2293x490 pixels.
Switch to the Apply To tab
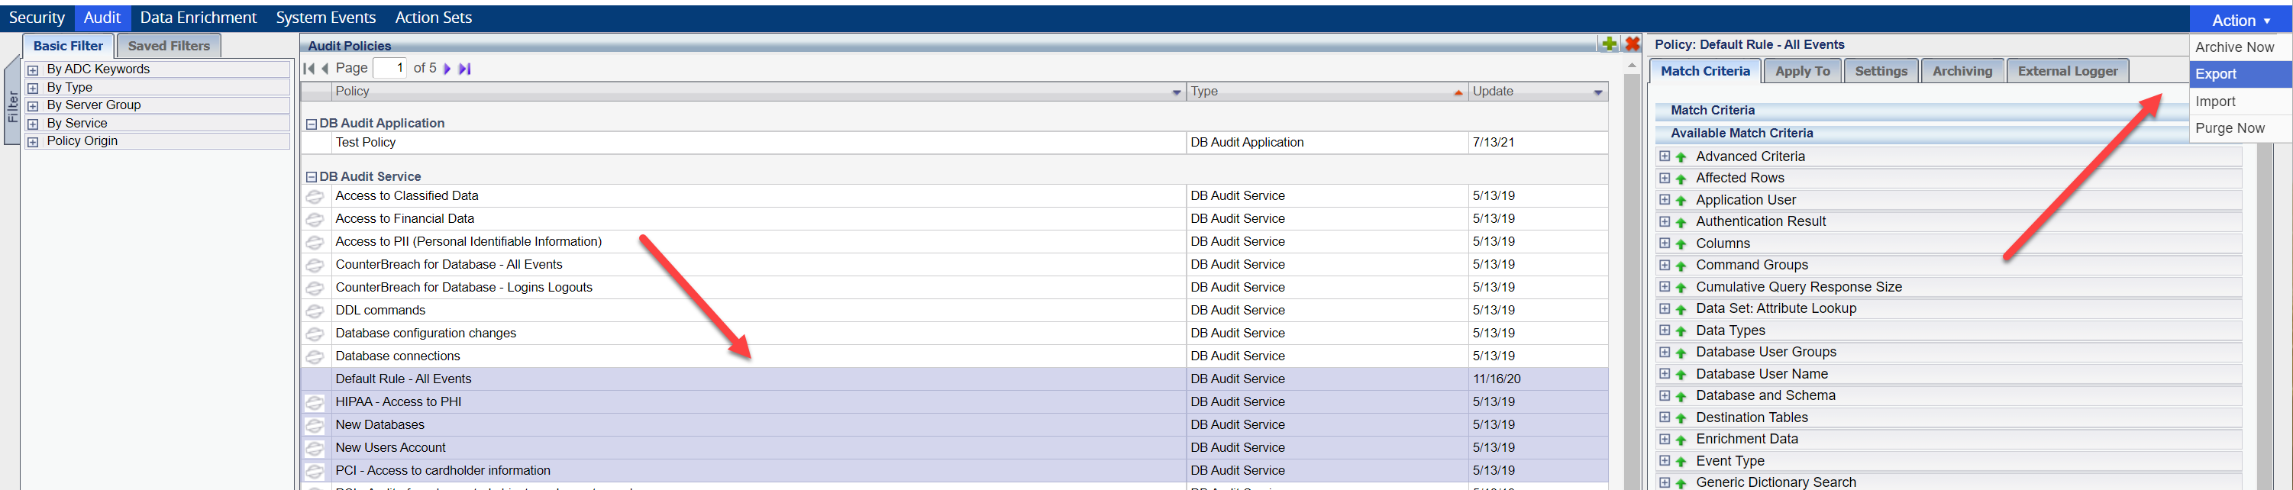[x=1803, y=71]
